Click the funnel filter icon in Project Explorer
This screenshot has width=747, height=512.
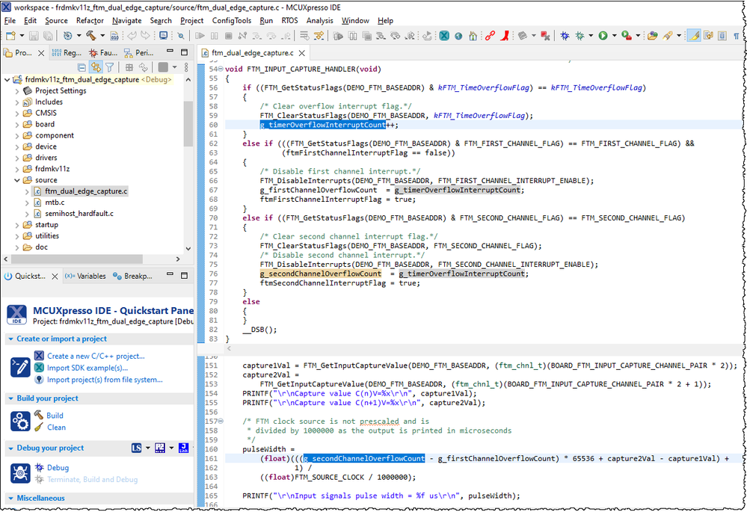point(110,67)
